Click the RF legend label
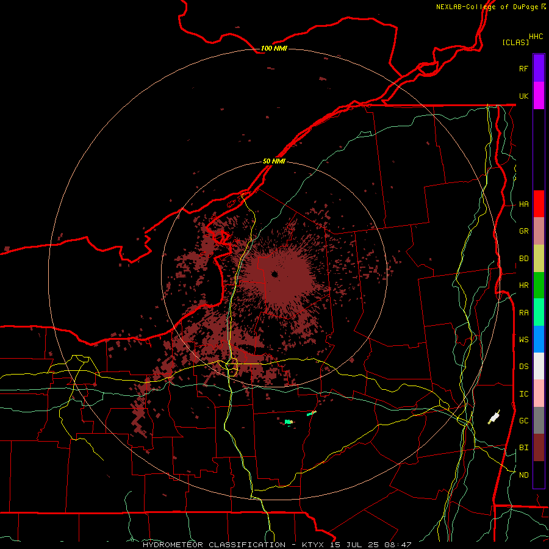The width and height of the screenshot is (549, 549). click(523, 68)
